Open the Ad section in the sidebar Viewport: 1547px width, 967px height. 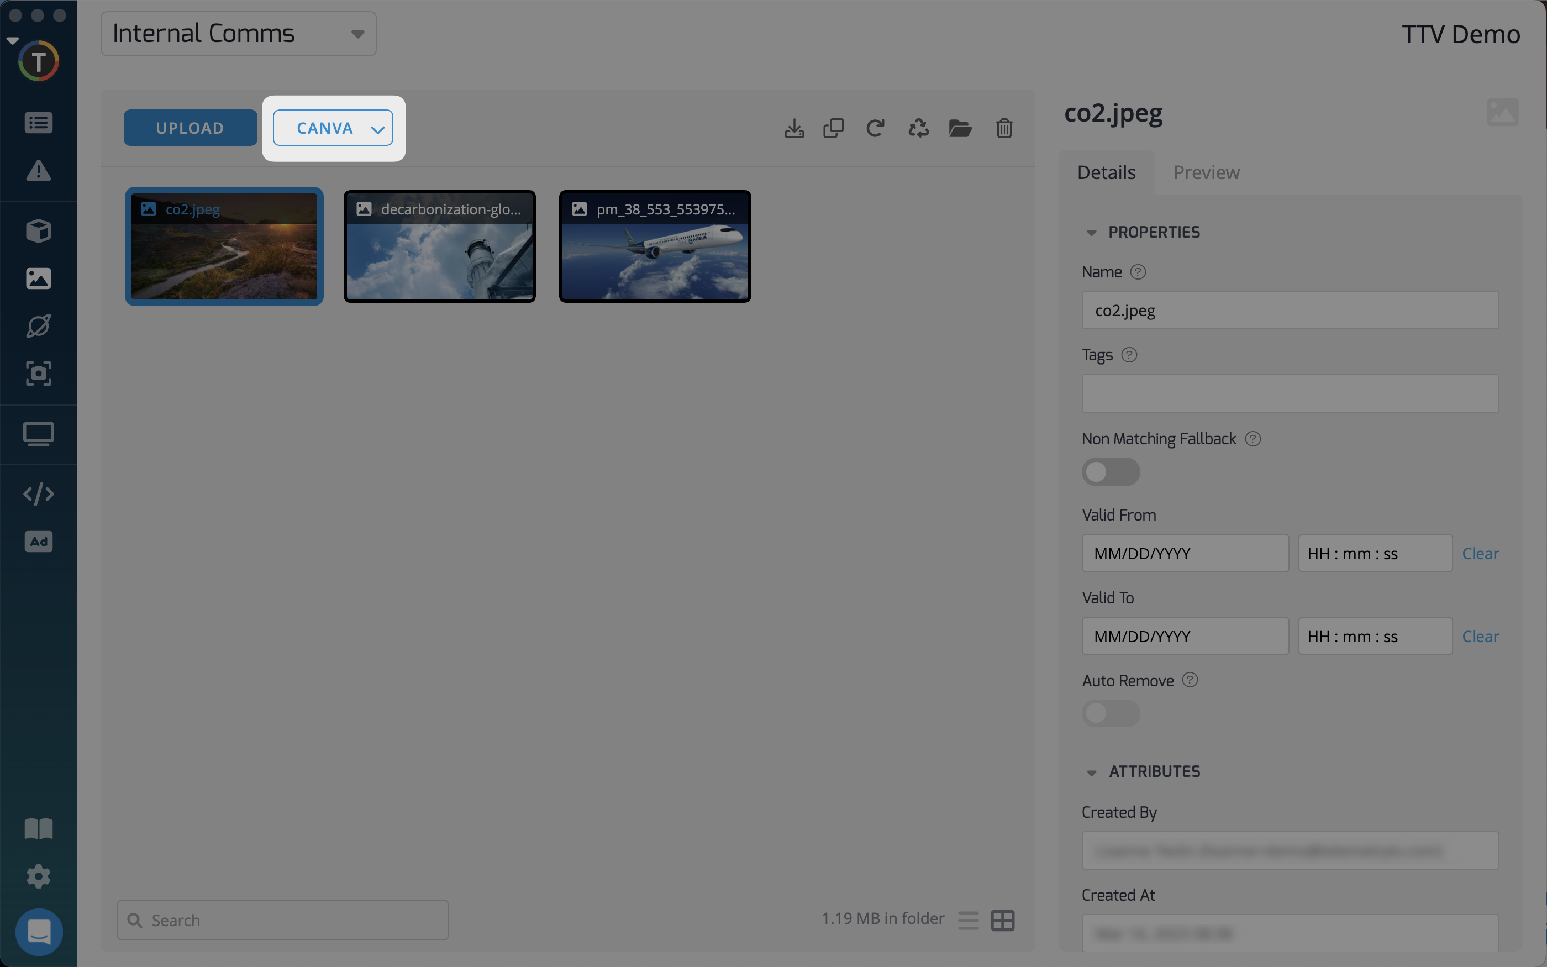point(38,542)
